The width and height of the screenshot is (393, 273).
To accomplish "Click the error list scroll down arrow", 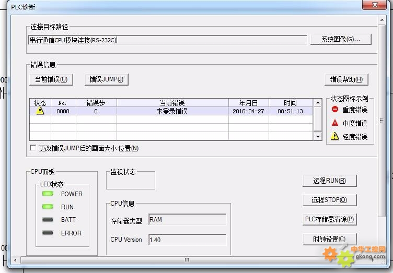I will (318, 136).
